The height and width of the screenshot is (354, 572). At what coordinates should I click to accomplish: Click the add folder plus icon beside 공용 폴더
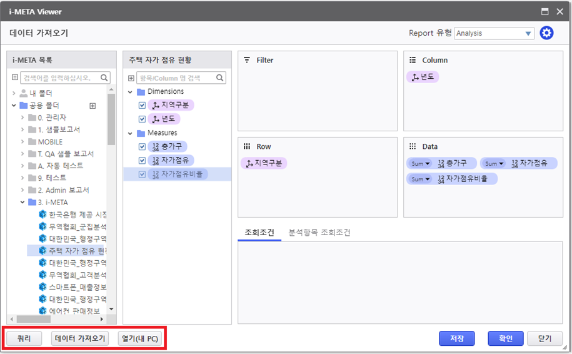click(93, 106)
